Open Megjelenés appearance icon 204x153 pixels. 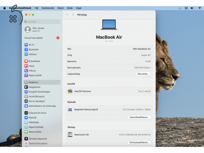tap(26, 87)
